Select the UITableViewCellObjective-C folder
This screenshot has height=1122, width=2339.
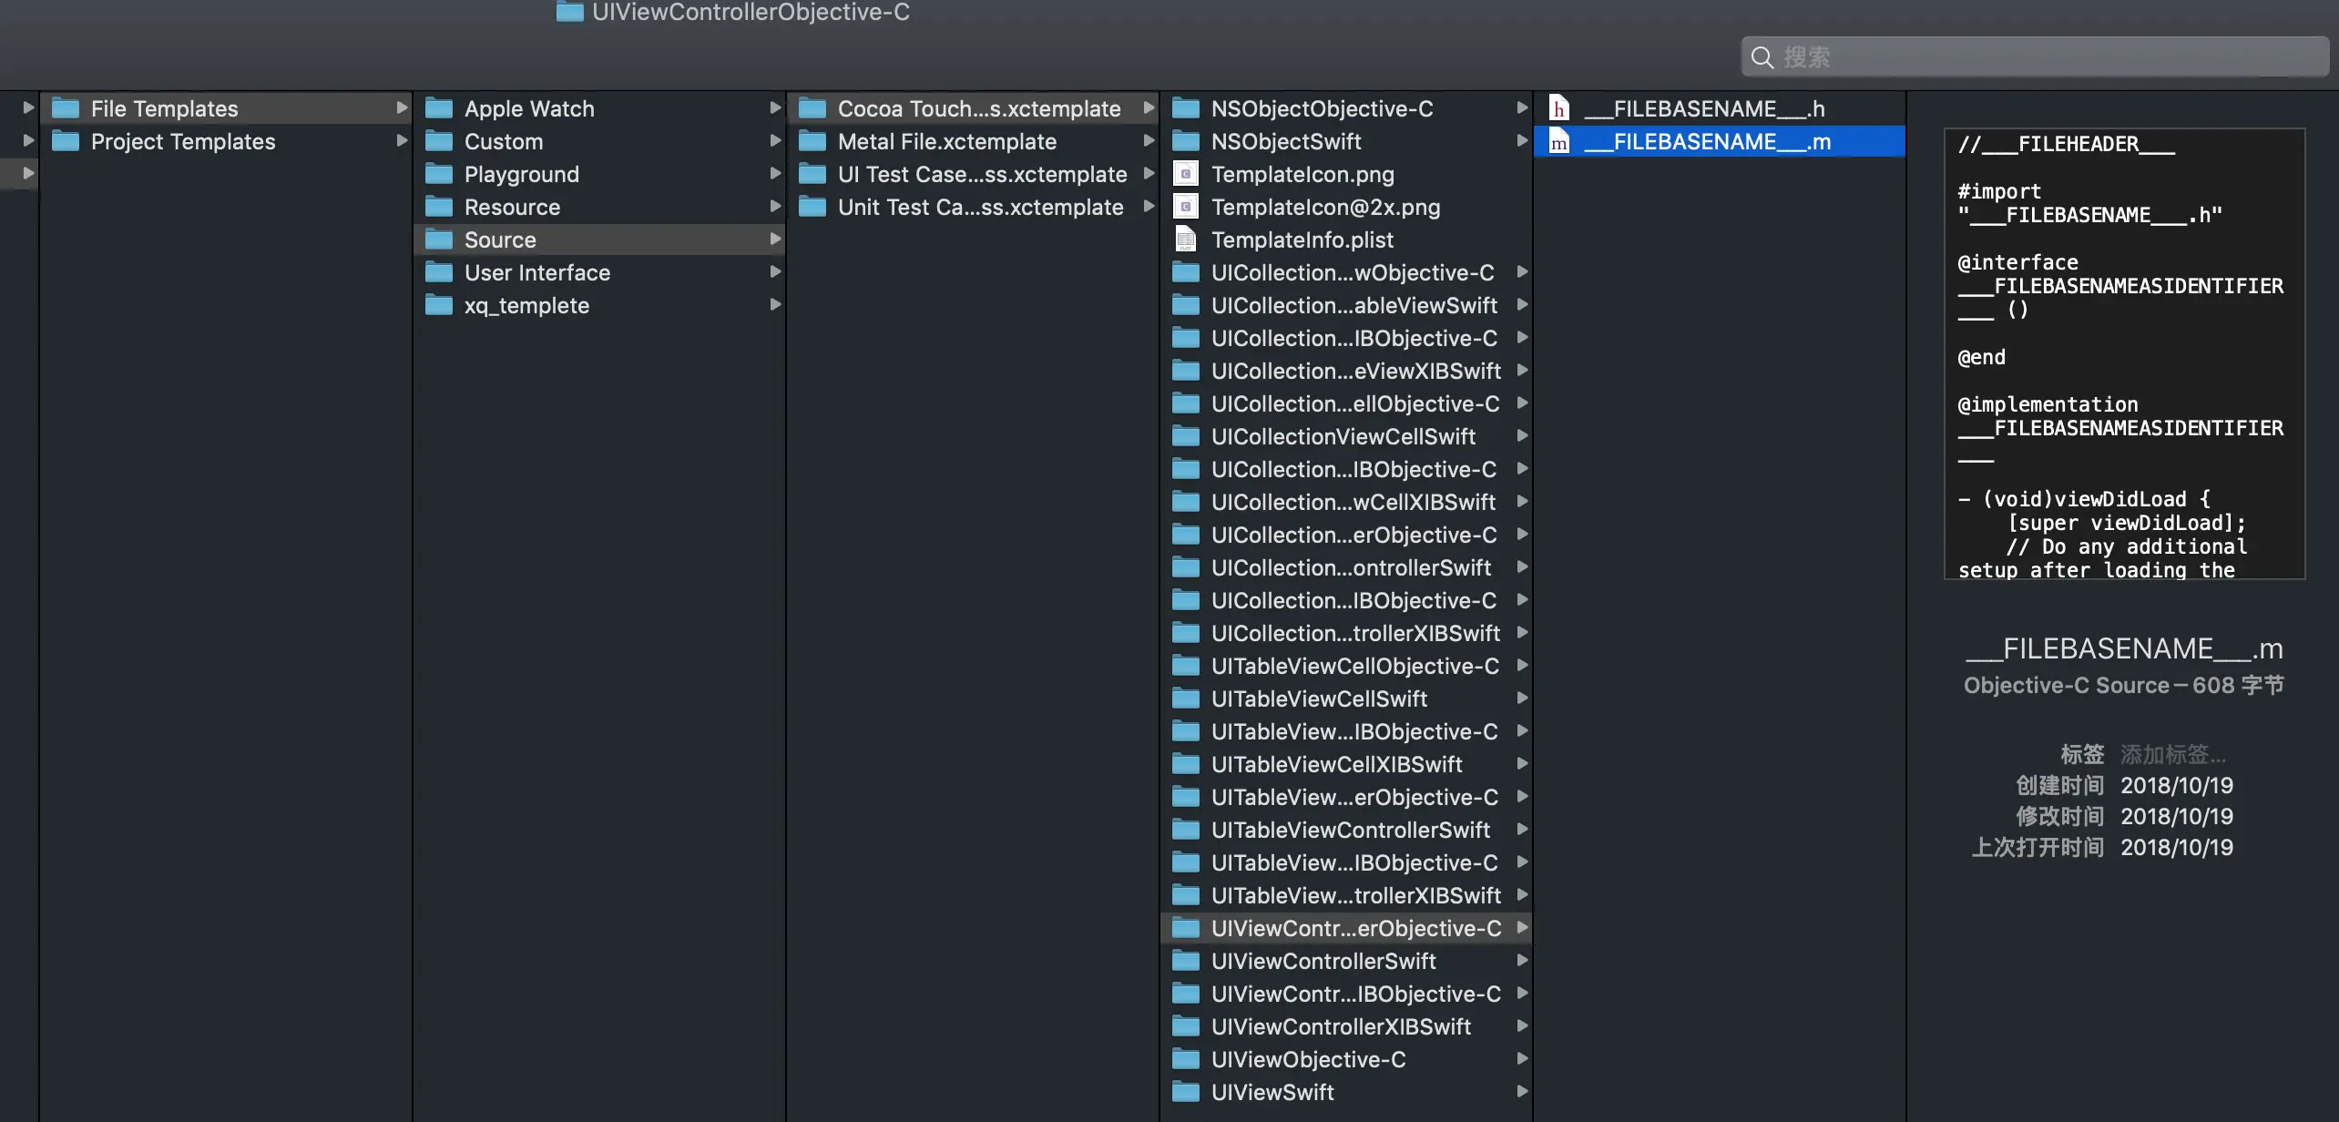[1346, 666]
